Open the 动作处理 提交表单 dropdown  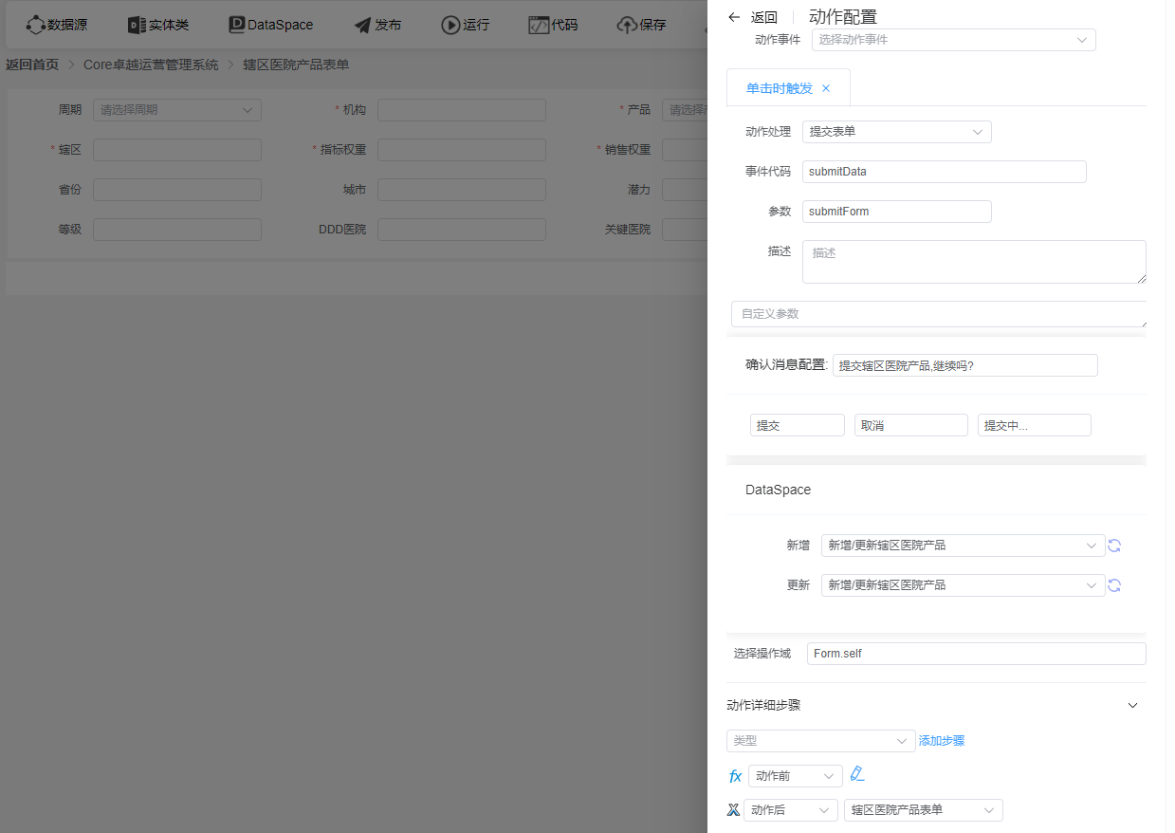(x=897, y=132)
